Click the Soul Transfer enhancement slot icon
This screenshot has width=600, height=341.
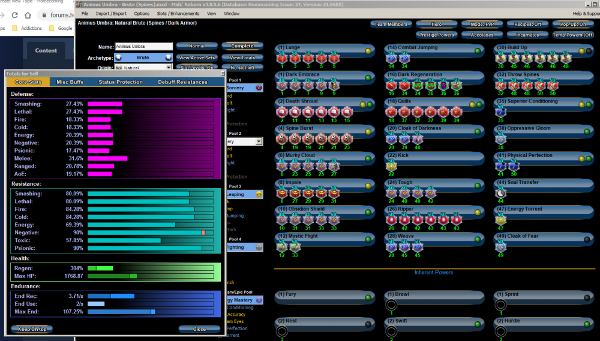[502, 193]
